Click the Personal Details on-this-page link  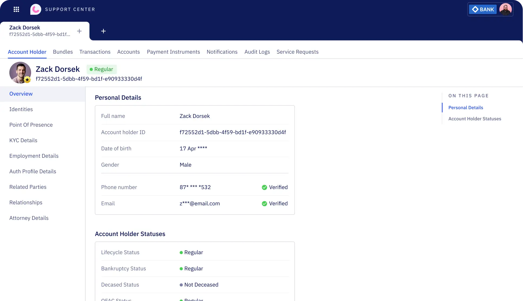point(465,108)
